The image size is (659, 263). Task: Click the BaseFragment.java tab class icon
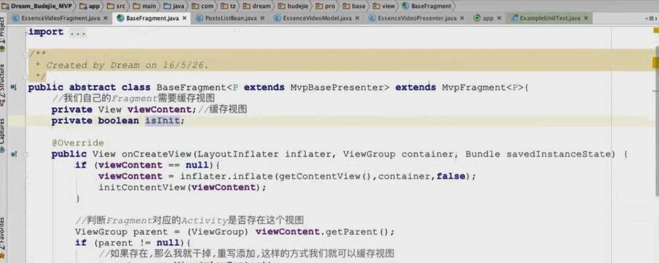pyautogui.click(x=120, y=18)
